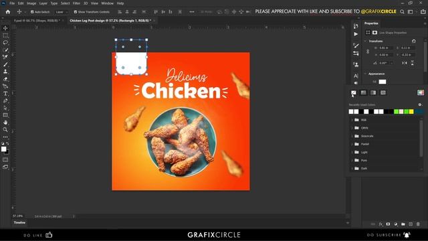The width and height of the screenshot is (428, 241).
Task: Open the Character panel A icon
Action: click(x=356, y=76)
